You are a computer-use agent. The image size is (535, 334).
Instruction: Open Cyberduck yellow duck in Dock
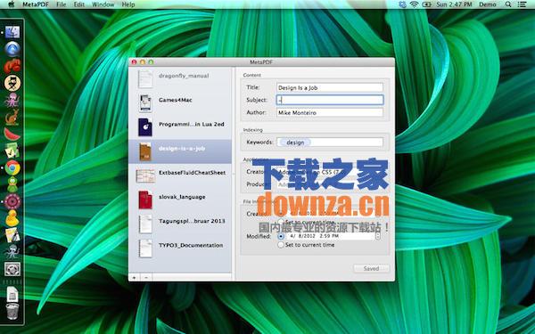click(12, 218)
